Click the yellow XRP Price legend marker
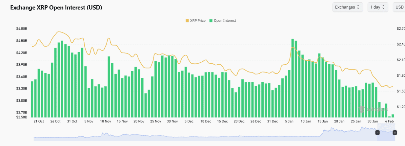This screenshot has width=405, height=146. click(187, 21)
